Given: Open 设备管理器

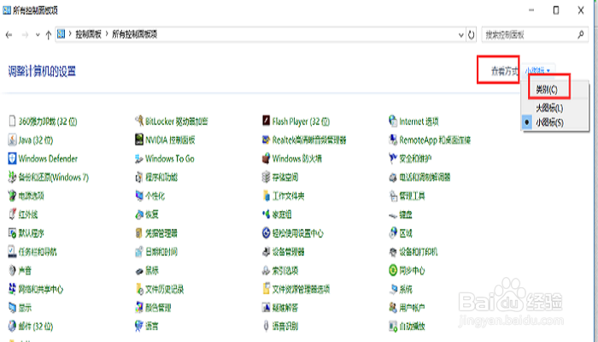Looking at the screenshot, I should click(288, 252).
